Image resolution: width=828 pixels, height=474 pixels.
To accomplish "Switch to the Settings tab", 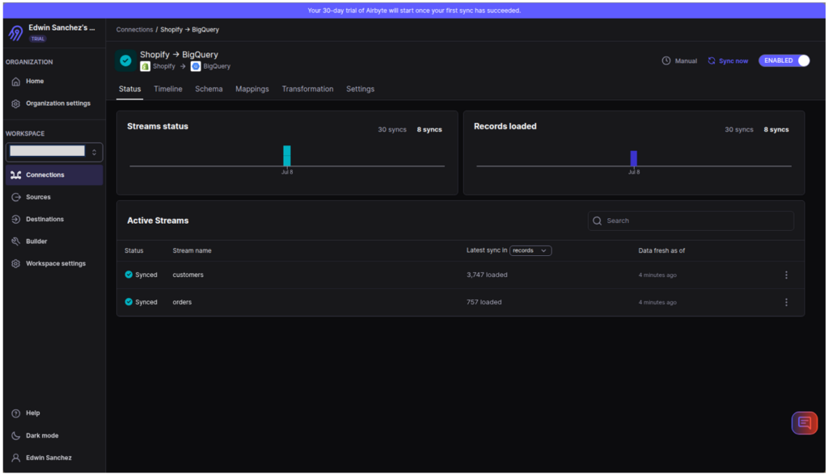I will [x=360, y=89].
